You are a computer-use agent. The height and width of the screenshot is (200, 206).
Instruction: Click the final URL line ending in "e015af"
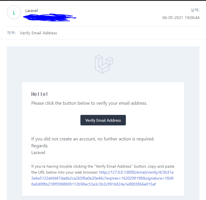click(93, 184)
